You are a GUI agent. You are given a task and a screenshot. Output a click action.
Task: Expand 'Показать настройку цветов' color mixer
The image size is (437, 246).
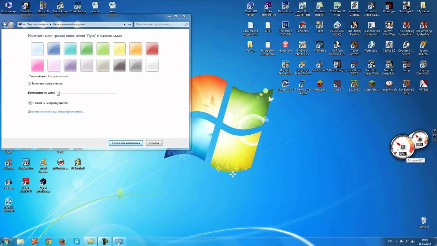pyautogui.click(x=30, y=103)
